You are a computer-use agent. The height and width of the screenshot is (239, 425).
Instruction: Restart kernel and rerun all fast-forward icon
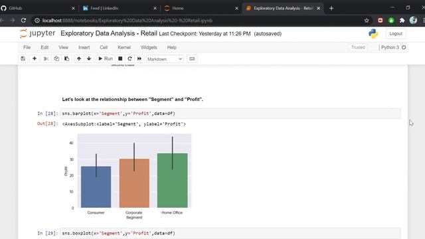click(139, 59)
